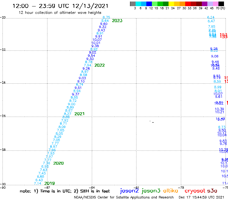228x200 pixels.
Task: Click the orange swatch in the color scale
Action: (x=182, y=4)
